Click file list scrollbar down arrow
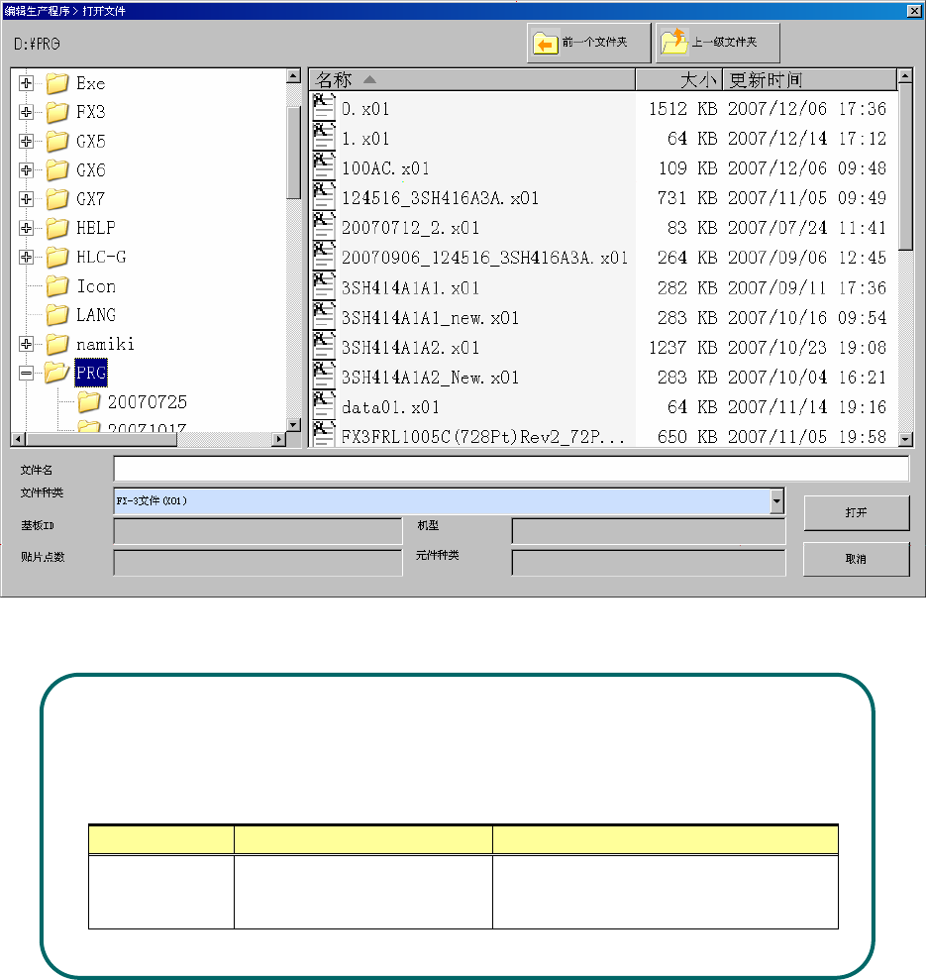926x980 pixels. click(905, 439)
